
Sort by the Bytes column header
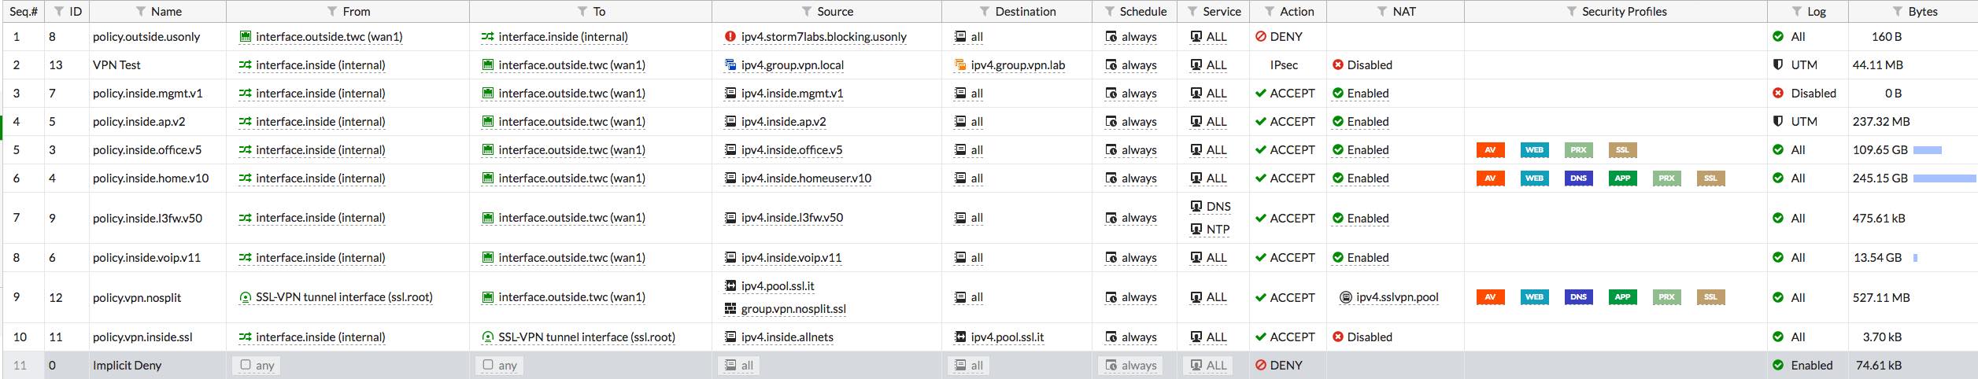coord(1923,12)
